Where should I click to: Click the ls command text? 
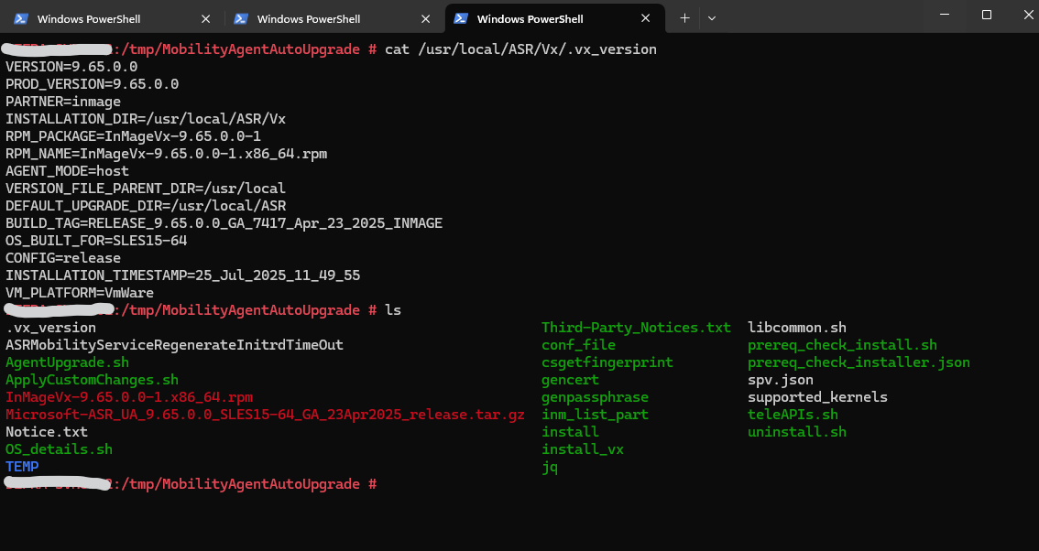(393, 310)
